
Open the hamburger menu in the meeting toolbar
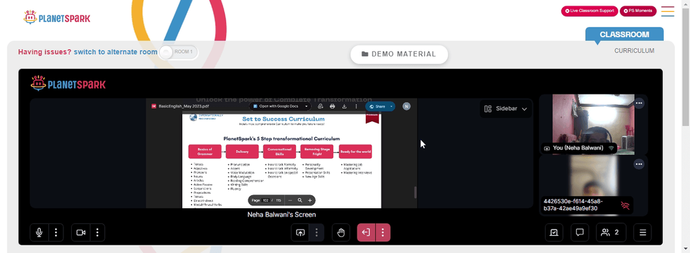pos(642,233)
